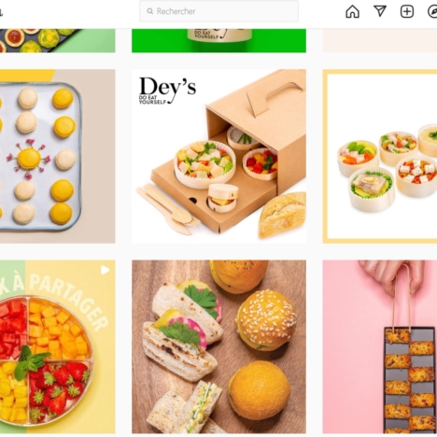The width and height of the screenshot is (437, 437).
Task: Click the strawberries in the fruit platter
Action: (59, 389)
